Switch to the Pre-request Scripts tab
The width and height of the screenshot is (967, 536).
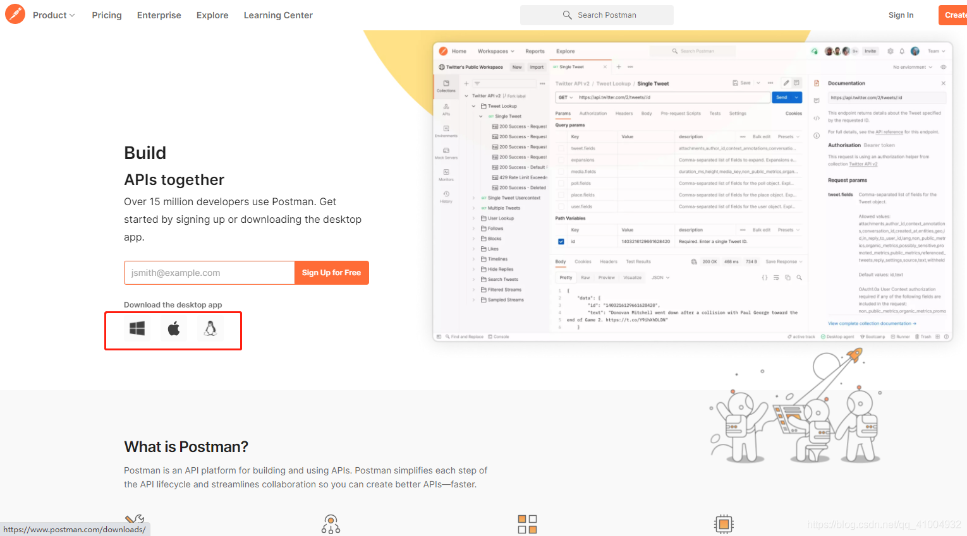coord(681,114)
